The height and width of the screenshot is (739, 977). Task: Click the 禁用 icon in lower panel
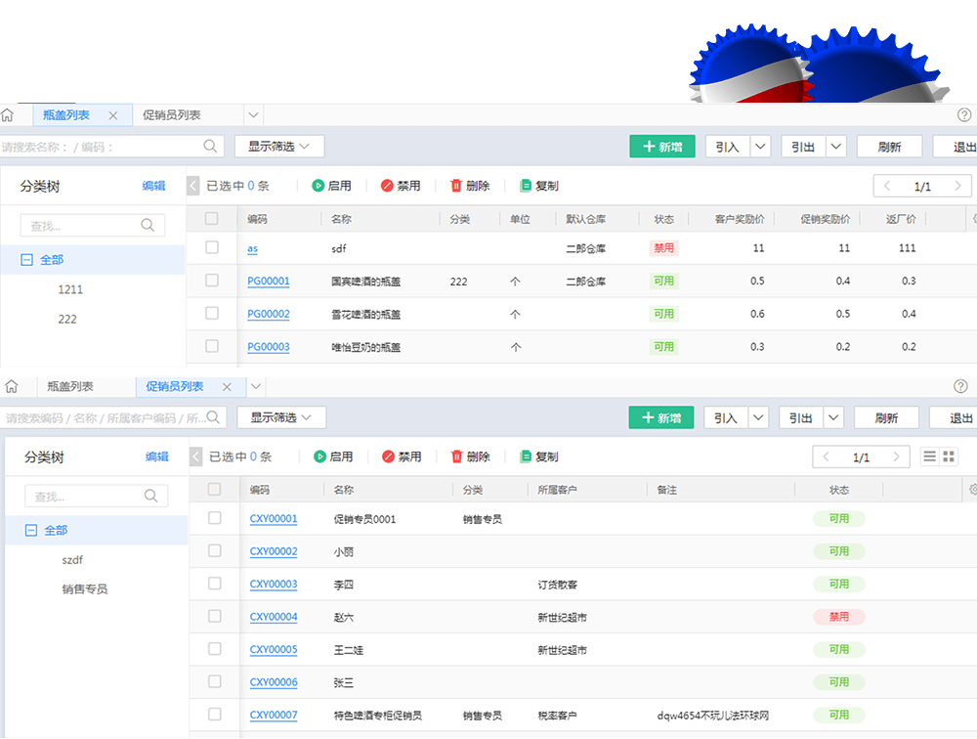(388, 456)
